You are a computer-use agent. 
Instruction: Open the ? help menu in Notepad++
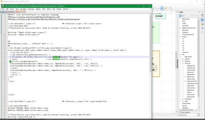pos(70,9)
